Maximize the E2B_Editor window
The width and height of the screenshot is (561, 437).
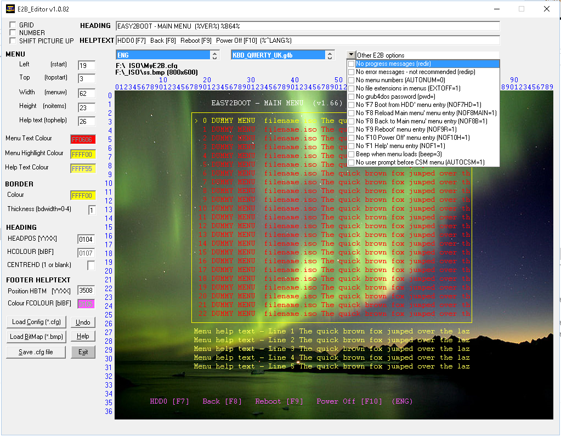tap(522, 9)
